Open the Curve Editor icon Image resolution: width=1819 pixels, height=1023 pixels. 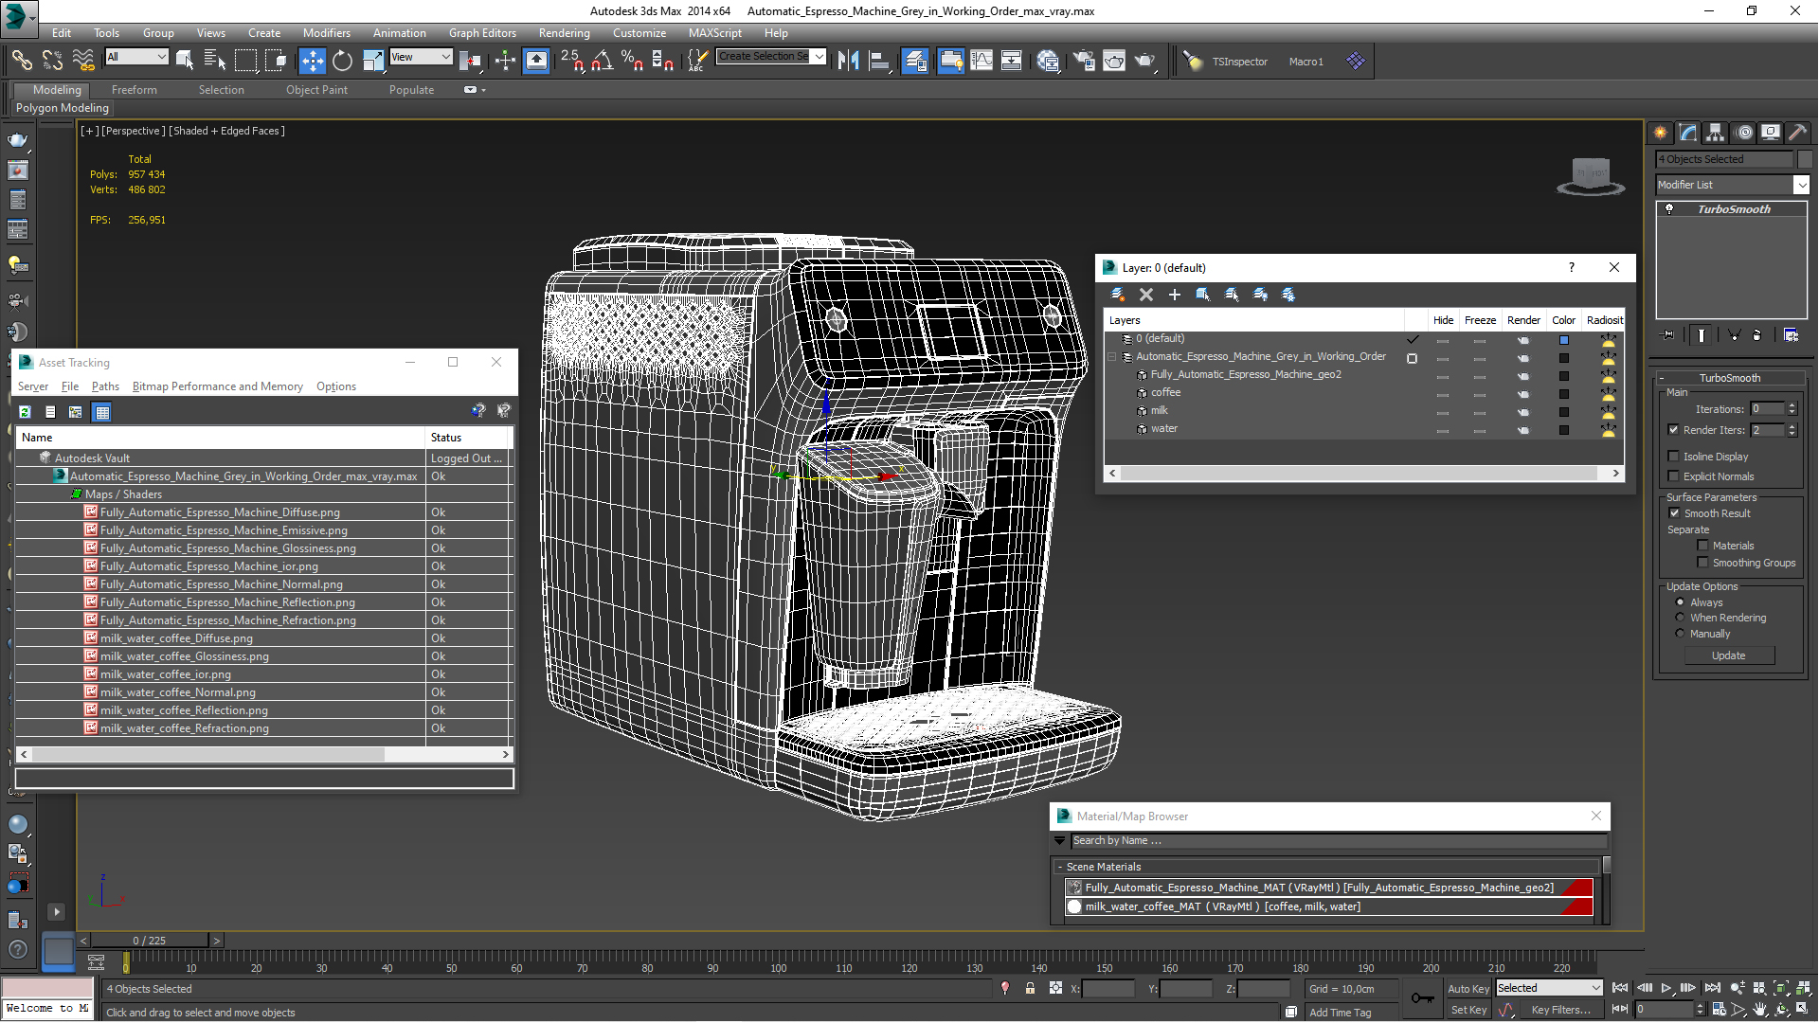(982, 62)
